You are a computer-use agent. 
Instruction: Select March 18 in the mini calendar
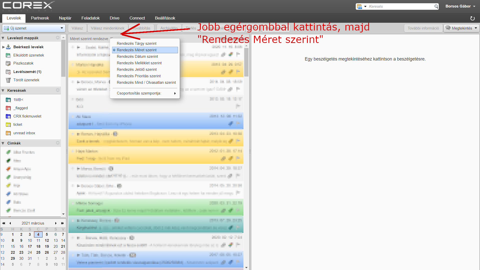(38, 246)
